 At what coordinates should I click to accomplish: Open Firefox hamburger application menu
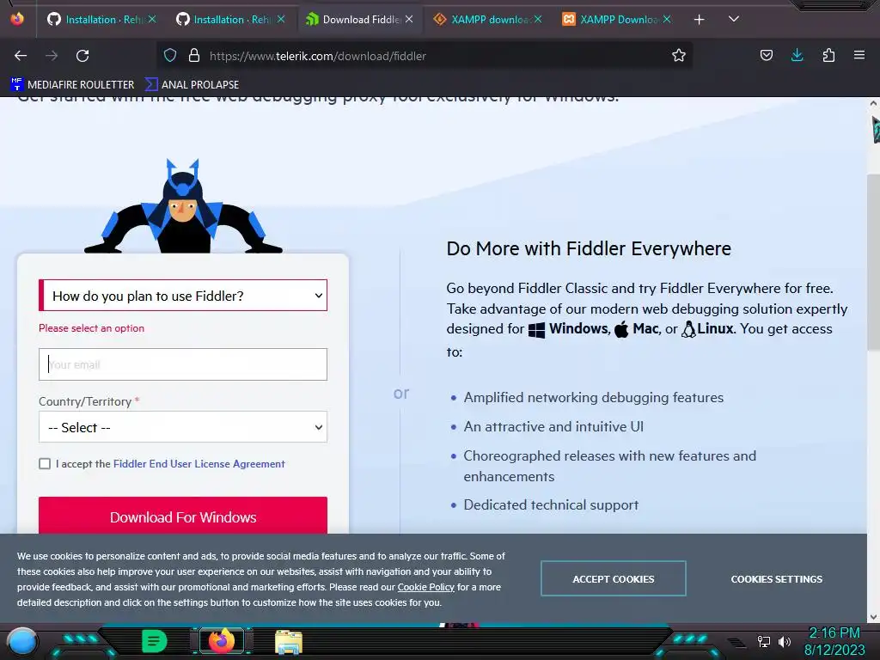coord(859,55)
